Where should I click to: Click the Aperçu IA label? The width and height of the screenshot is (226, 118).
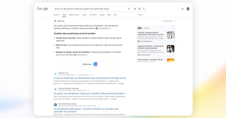click(x=61, y=21)
